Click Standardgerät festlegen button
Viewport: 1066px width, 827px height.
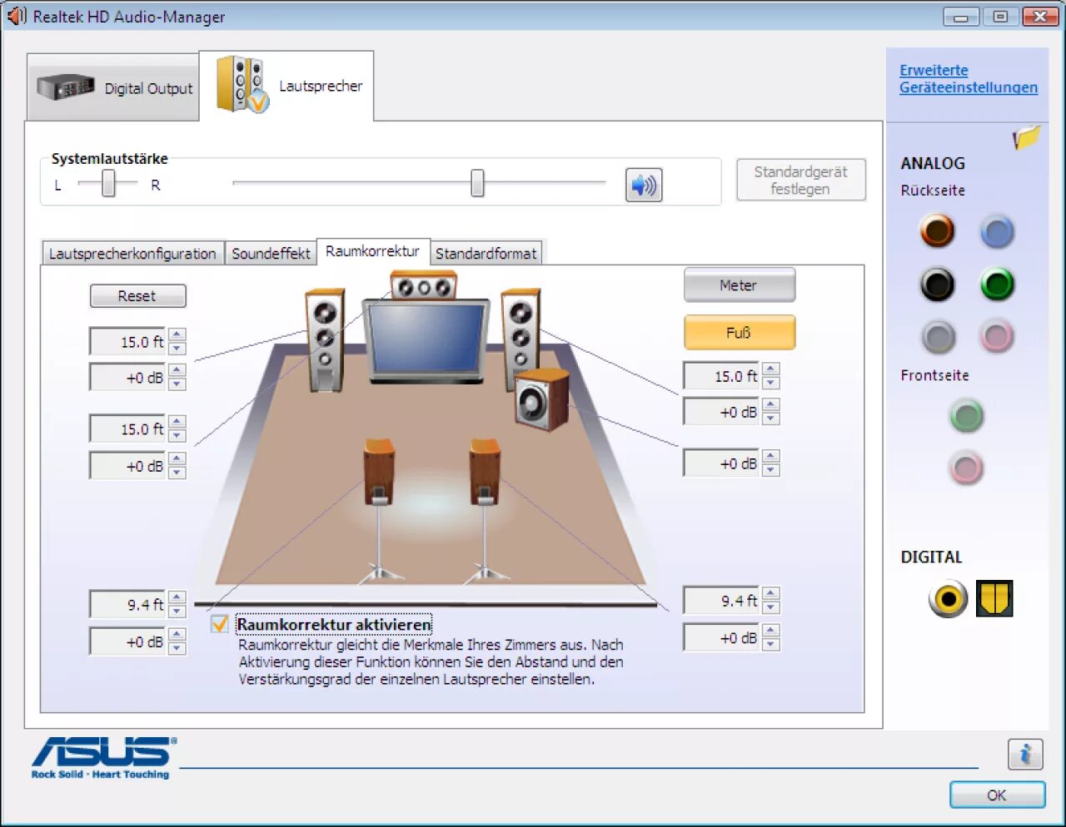click(x=801, y=180)
